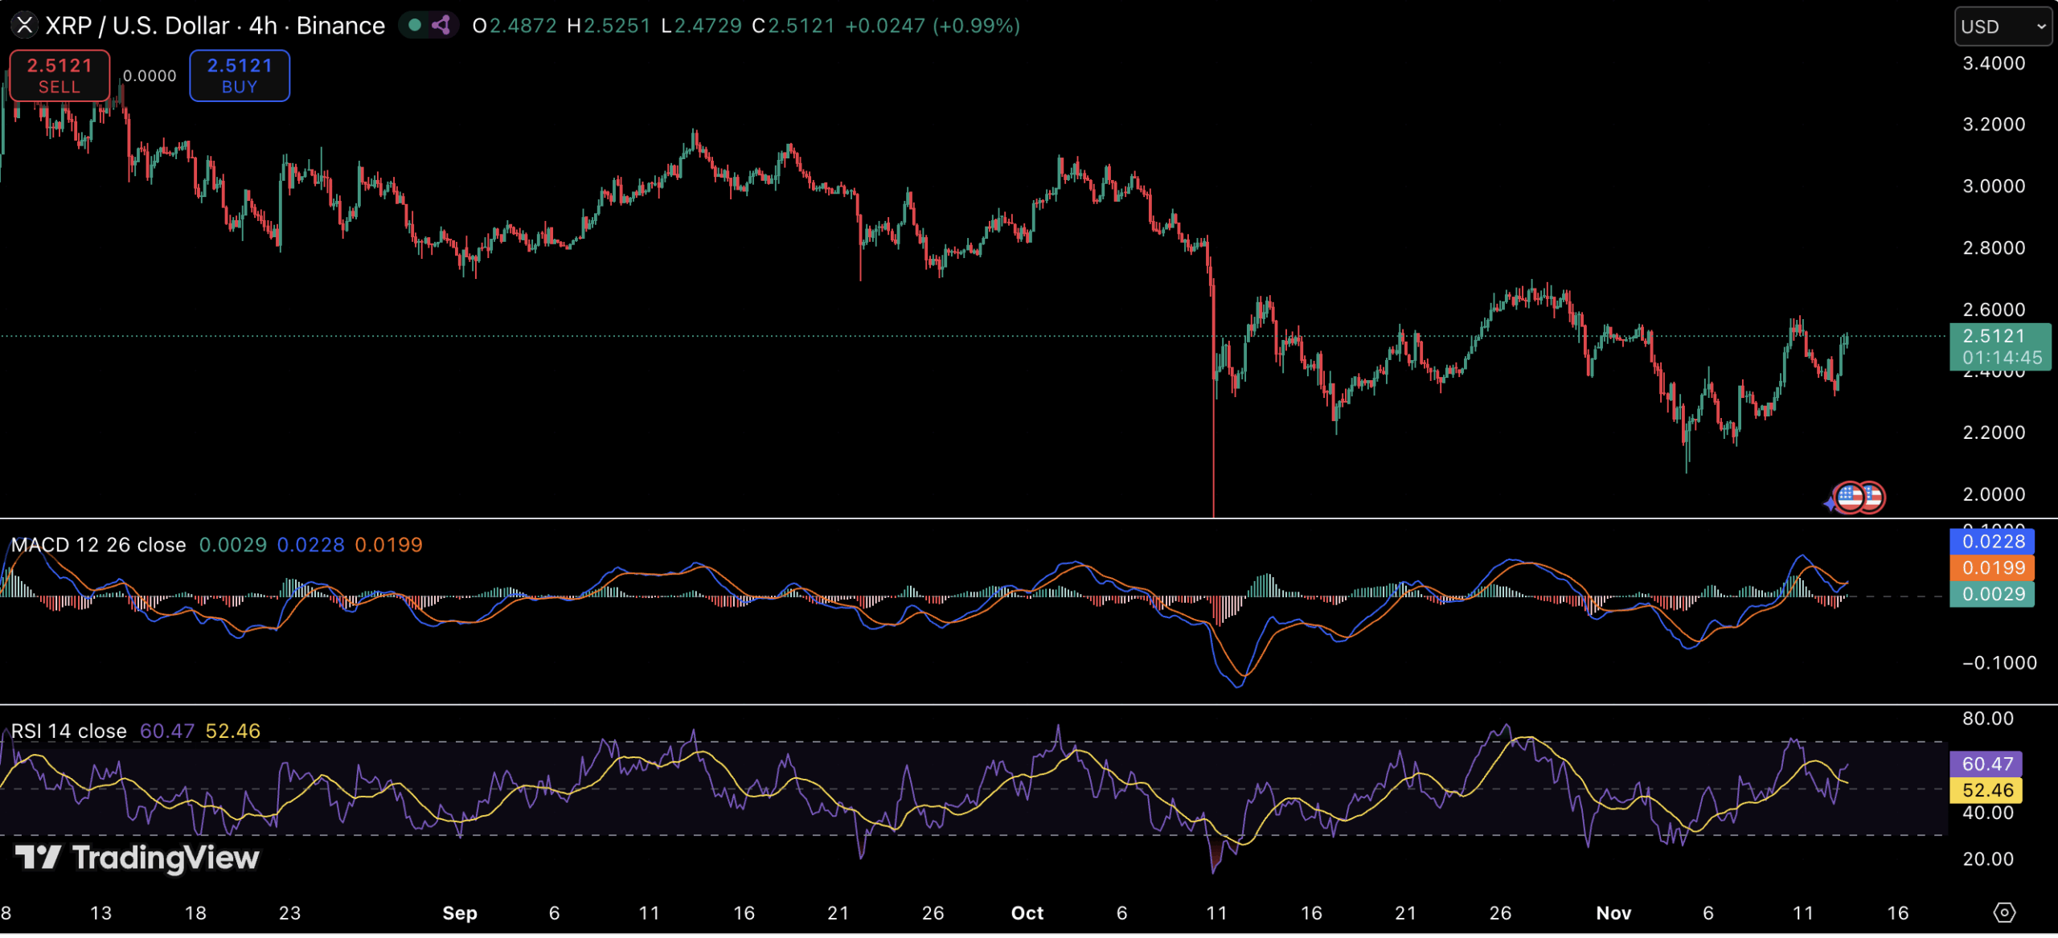Select the RSI 14 close legend

click(x=69, y=731)
